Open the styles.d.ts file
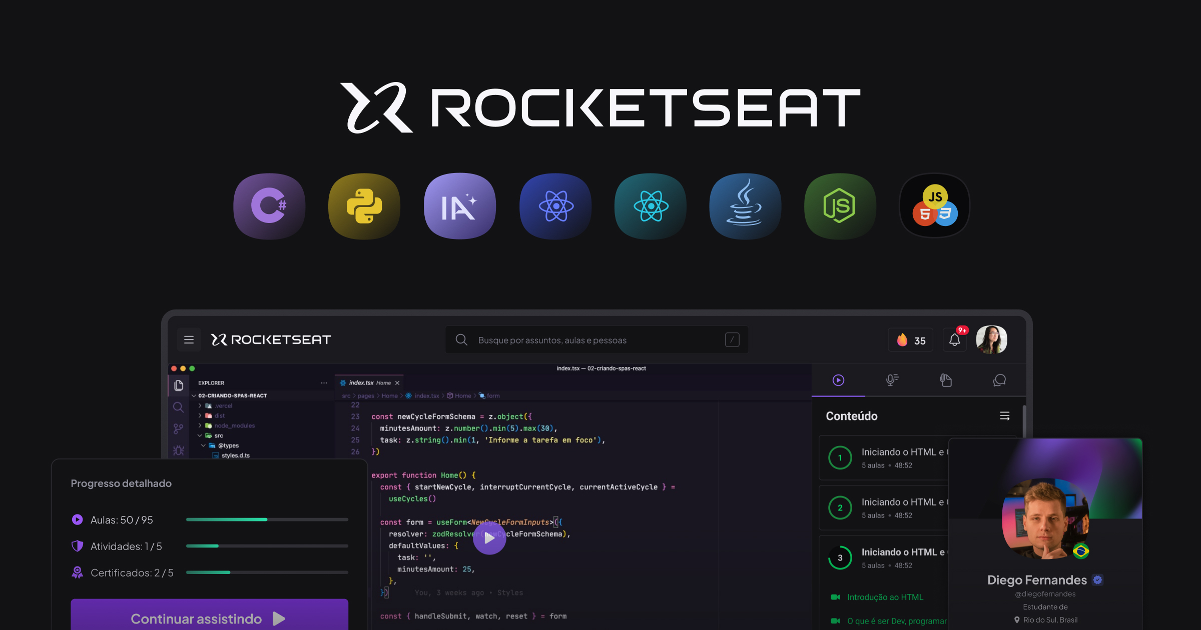 pos(235,455)
